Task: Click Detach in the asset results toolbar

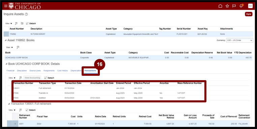Action: [x=31, y=24]
